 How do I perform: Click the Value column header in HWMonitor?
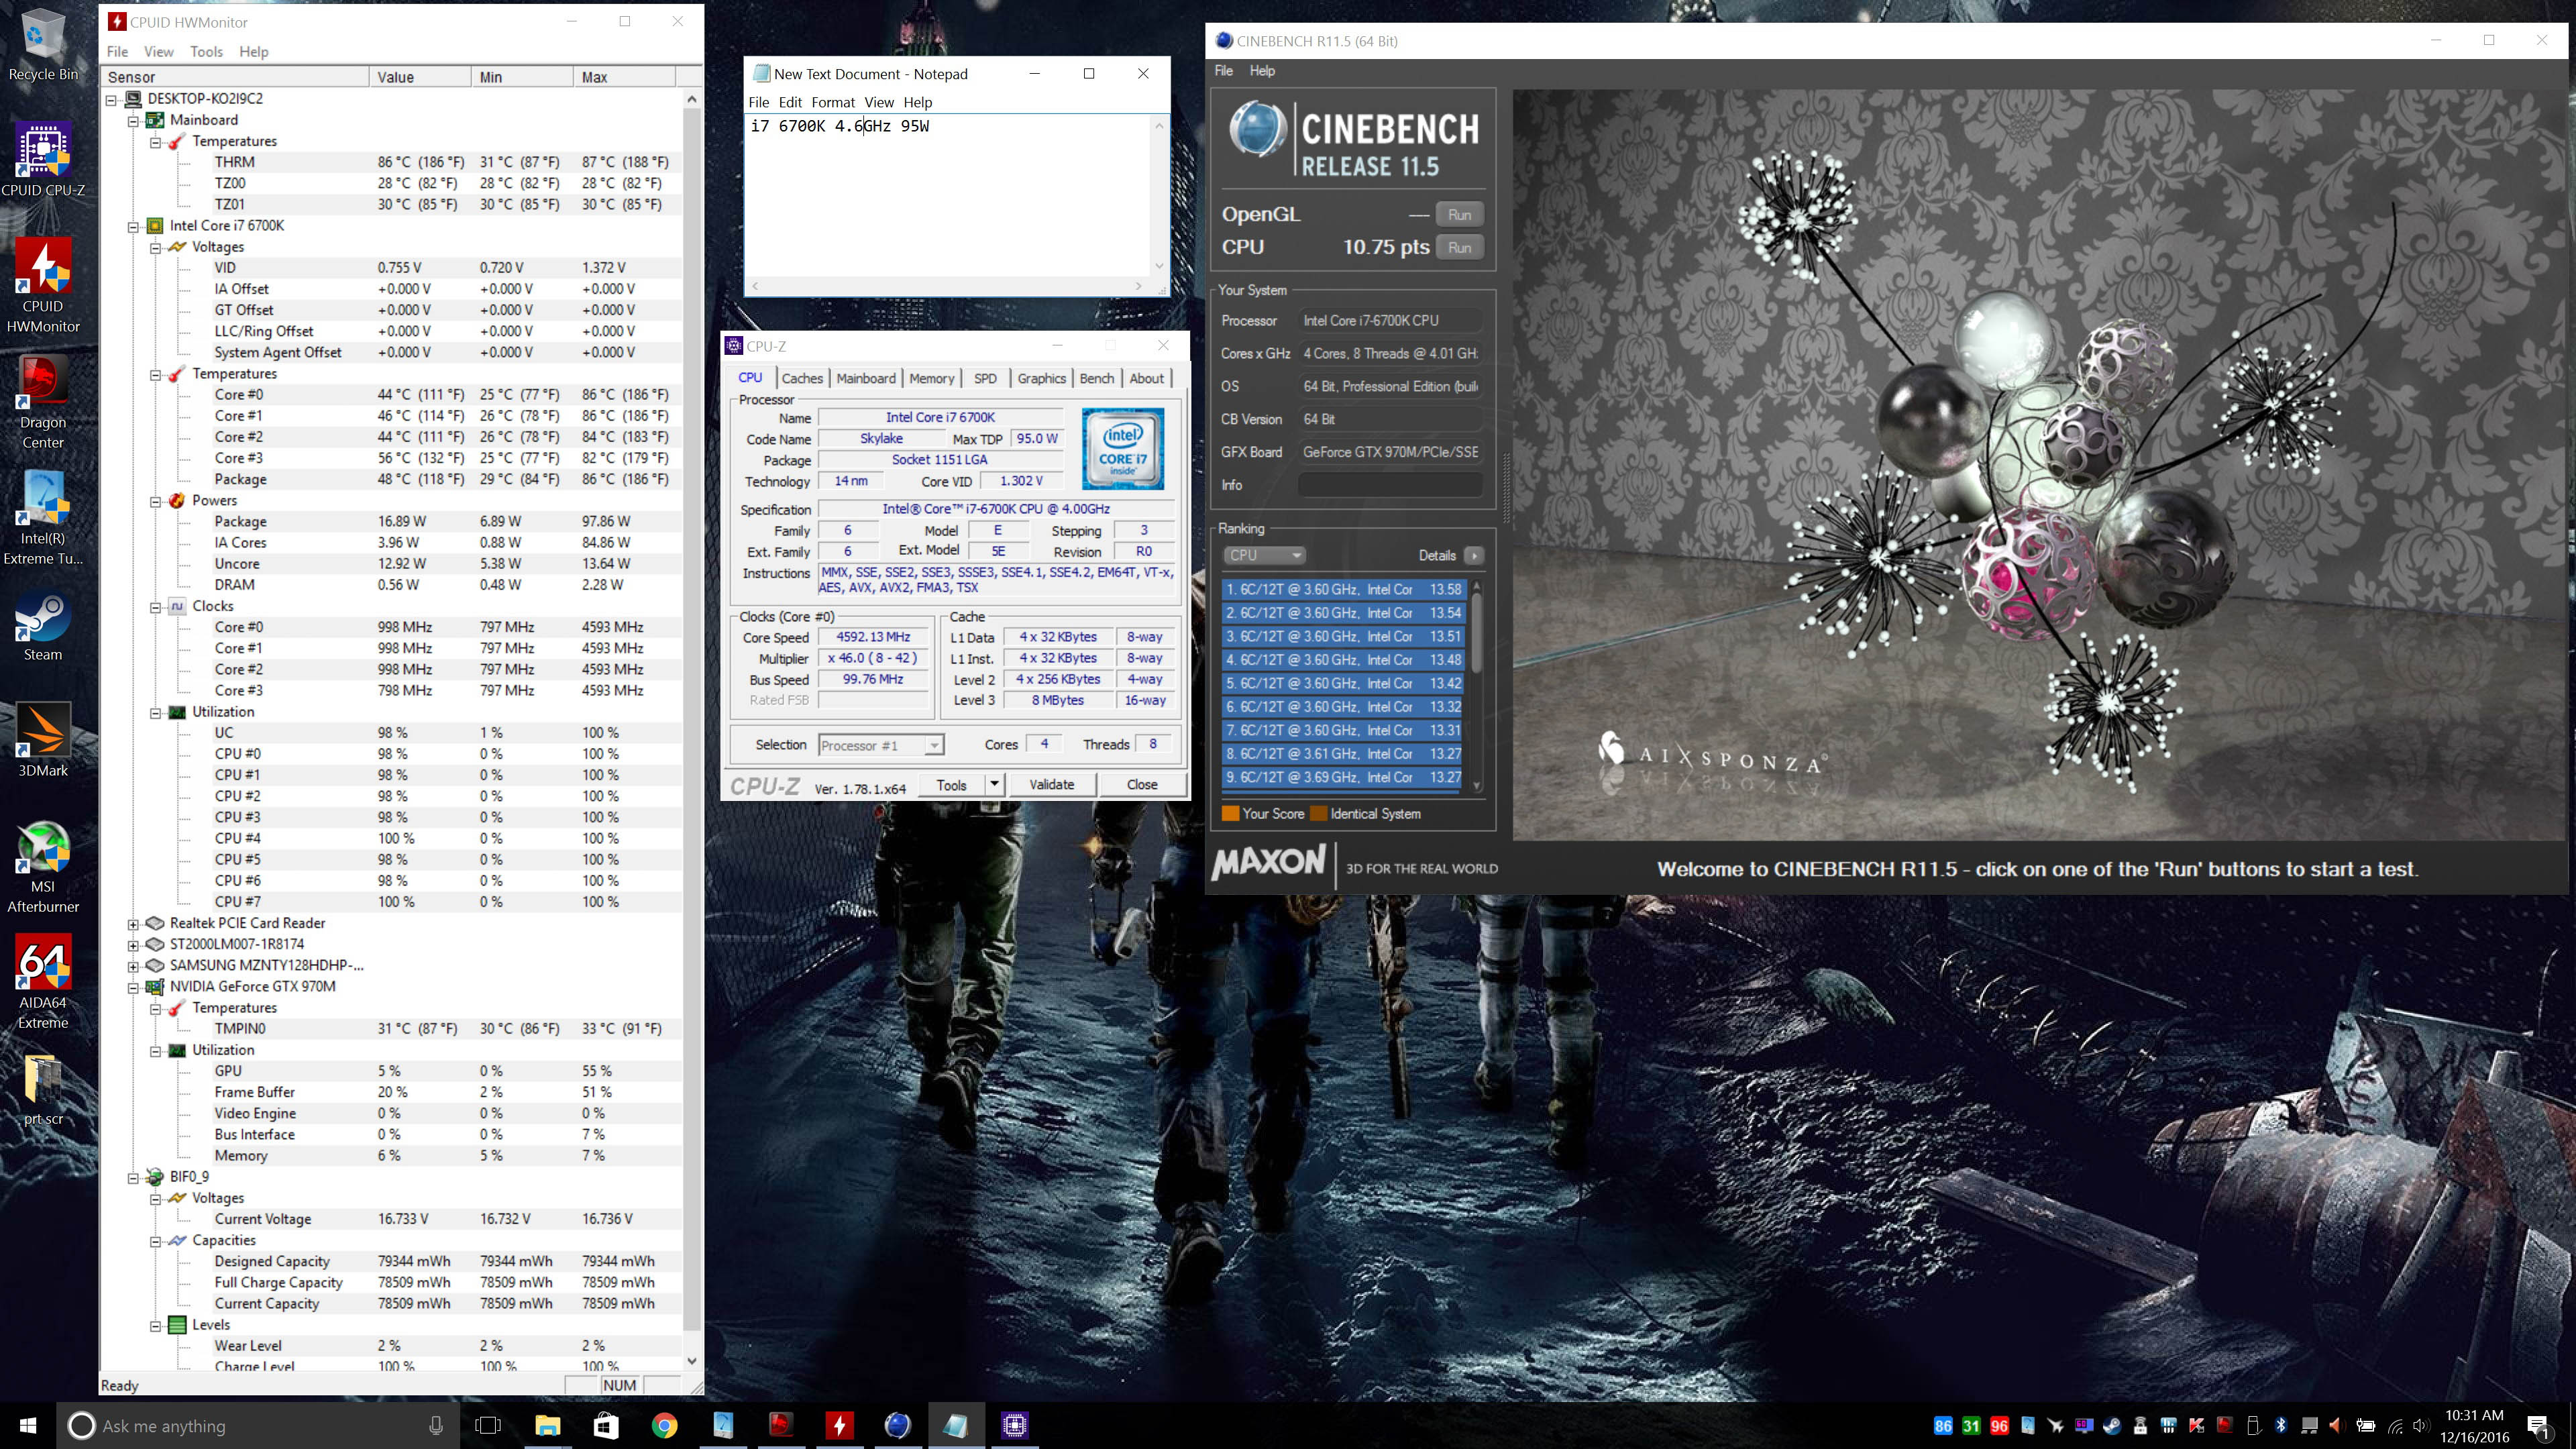pyautogui.click(x=419, y=77)
